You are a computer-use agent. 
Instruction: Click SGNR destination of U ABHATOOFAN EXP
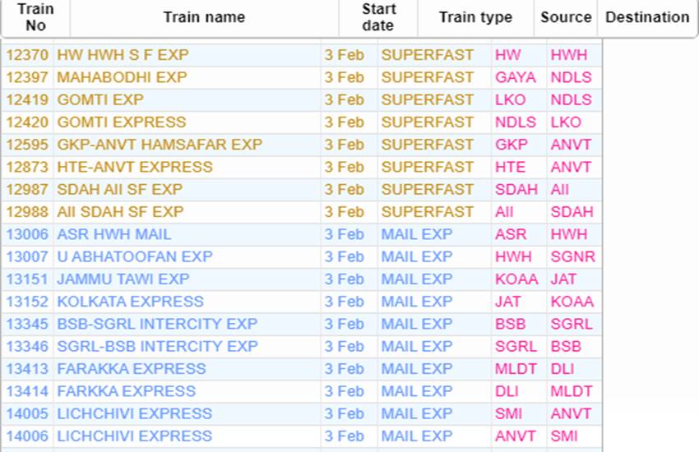point(572,256)
